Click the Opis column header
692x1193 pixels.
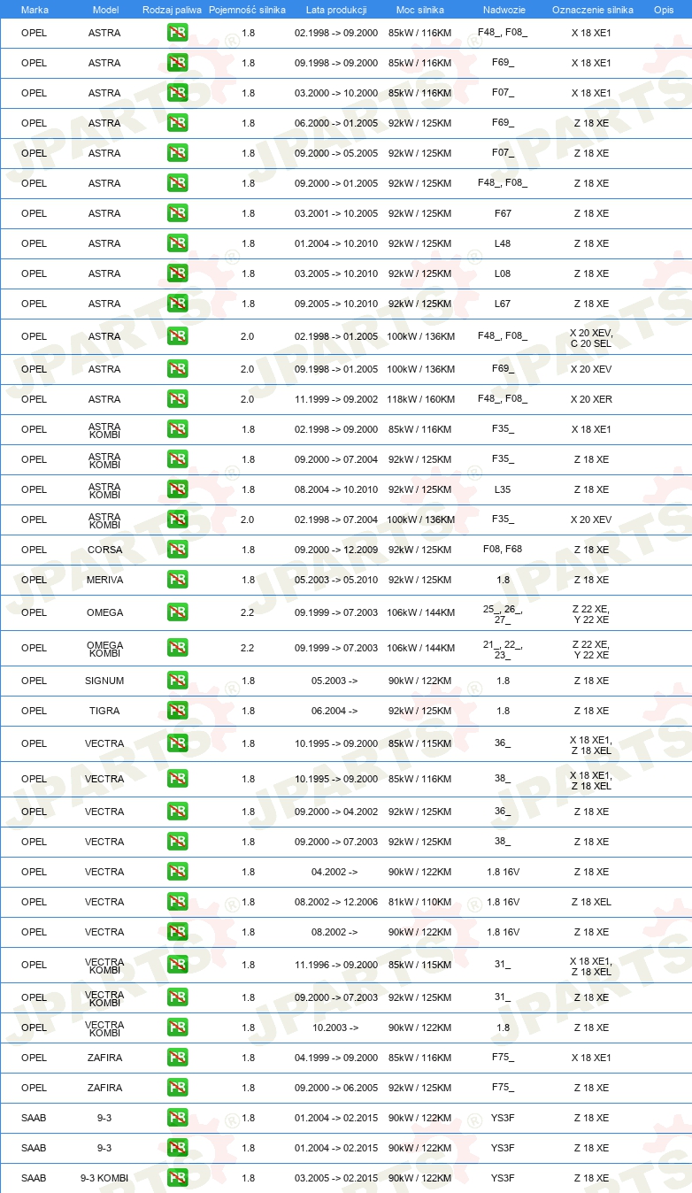tap(664, 10)
